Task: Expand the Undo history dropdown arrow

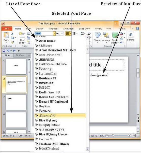Action: pos(11,51)
